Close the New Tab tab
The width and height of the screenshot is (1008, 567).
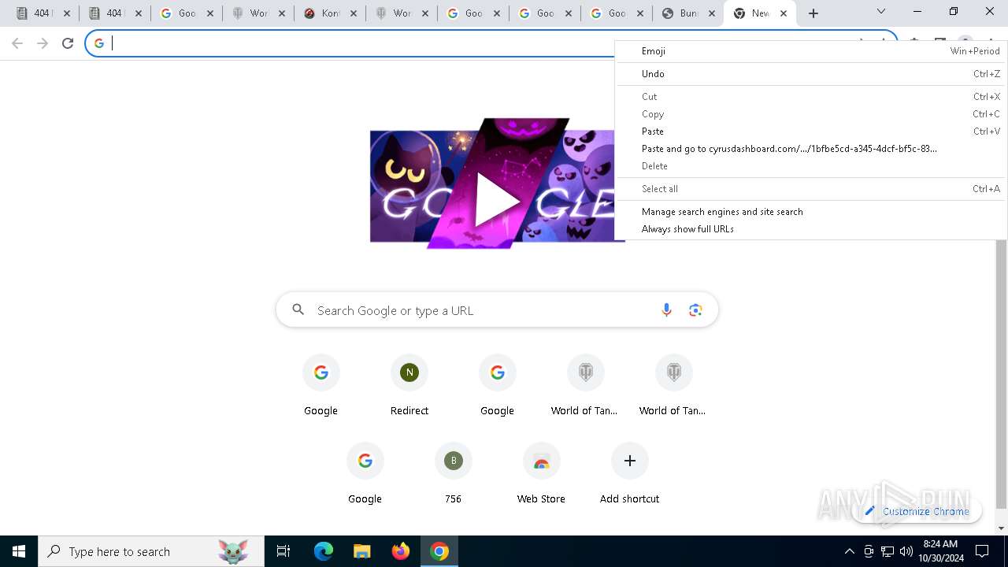[784, 13]
